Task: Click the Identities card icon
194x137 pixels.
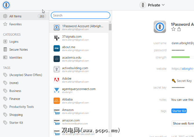Action: pos(5,57)
